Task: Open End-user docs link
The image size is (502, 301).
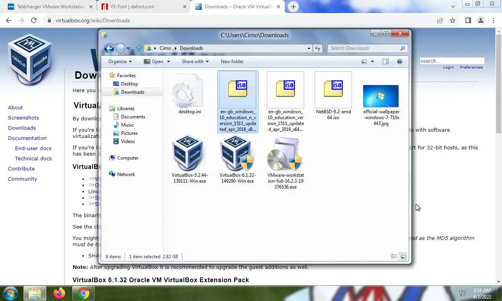Action: point(33,148)
